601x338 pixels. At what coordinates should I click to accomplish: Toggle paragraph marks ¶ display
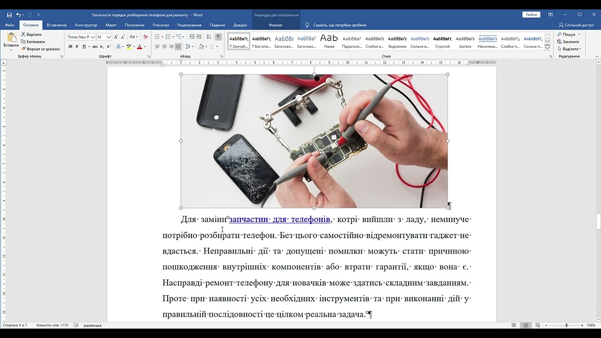(218, 37)
